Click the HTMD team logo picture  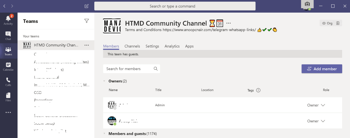tap(112, 26)
